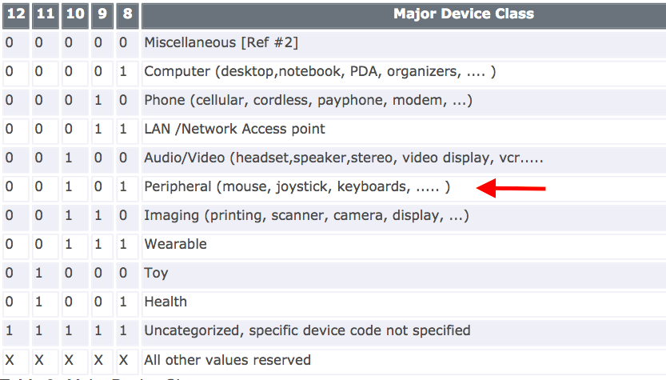Click the bit 8 value in the Wearable row

click(x=123, y=244)
